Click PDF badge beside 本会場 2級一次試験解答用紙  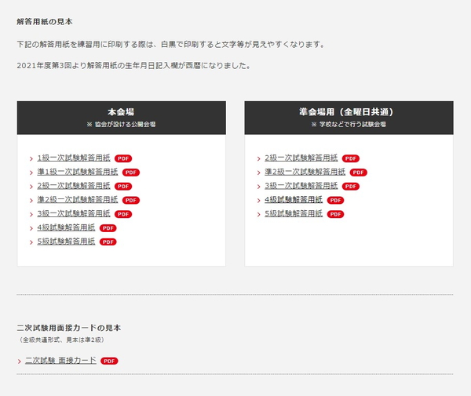[x=123, y=187]
